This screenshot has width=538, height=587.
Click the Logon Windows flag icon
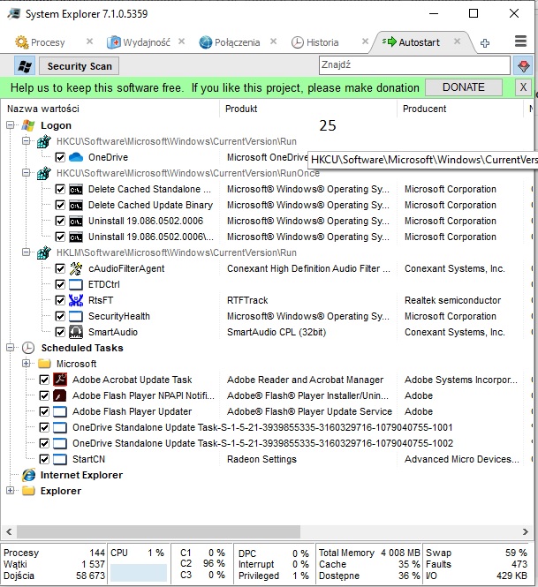point(28,125)
